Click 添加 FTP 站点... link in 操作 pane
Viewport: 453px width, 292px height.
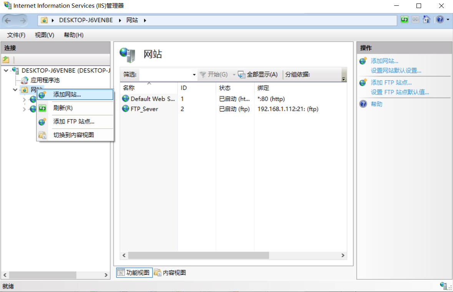(391, 83)
